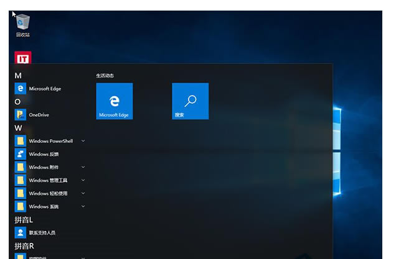The height and width of the screenshot is (259, 396).
Task: Open the Recycle Bin desktop icon
Action: (23, 25)
